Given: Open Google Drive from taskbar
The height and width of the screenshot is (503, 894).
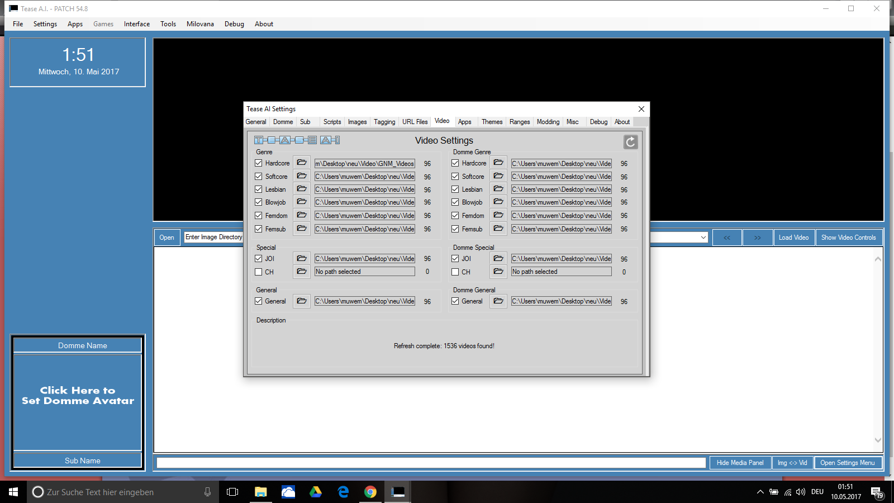Looking at the screenshot, I should click(x=316, y=492).
